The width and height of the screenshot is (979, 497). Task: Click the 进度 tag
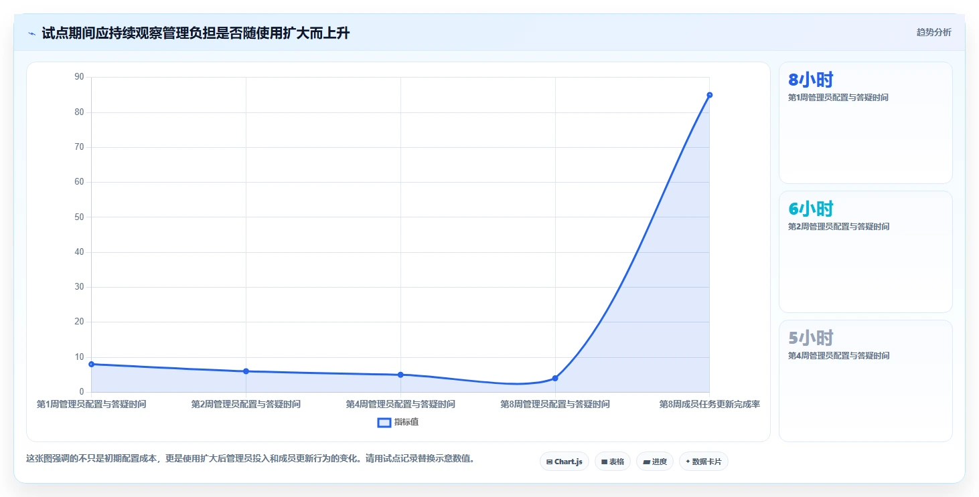coord(655,462)
